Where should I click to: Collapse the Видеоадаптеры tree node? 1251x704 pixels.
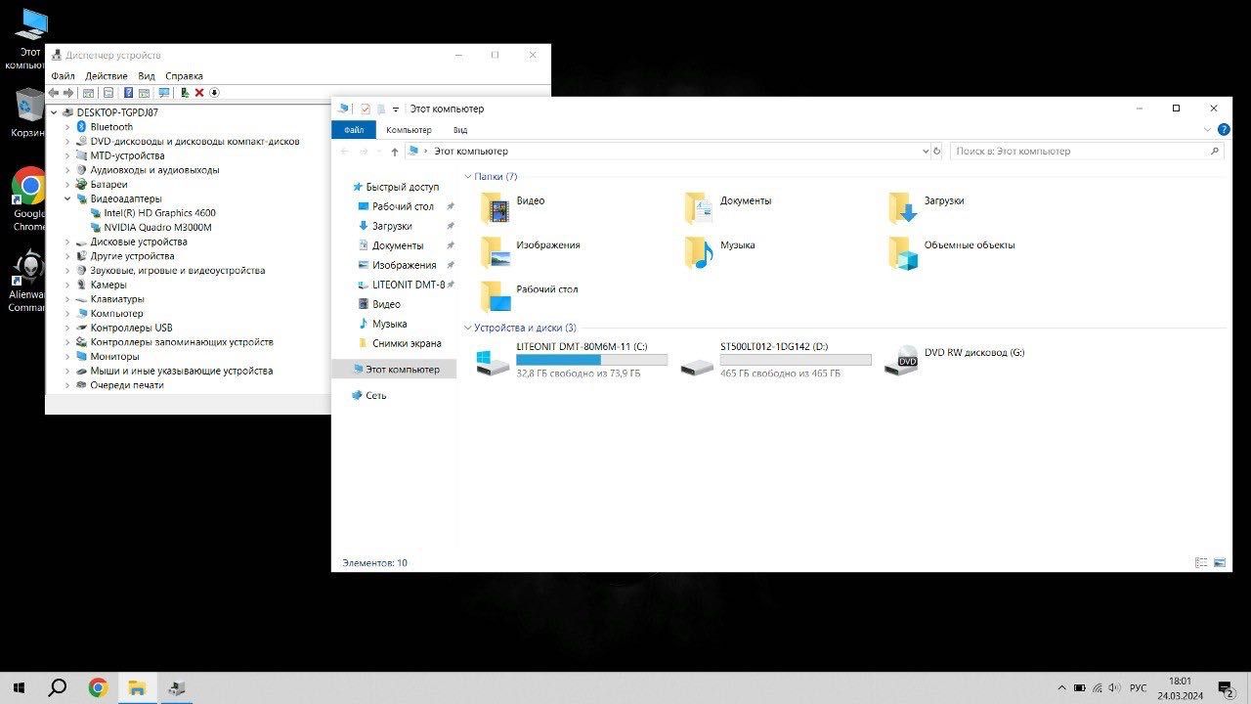point(67,198)
